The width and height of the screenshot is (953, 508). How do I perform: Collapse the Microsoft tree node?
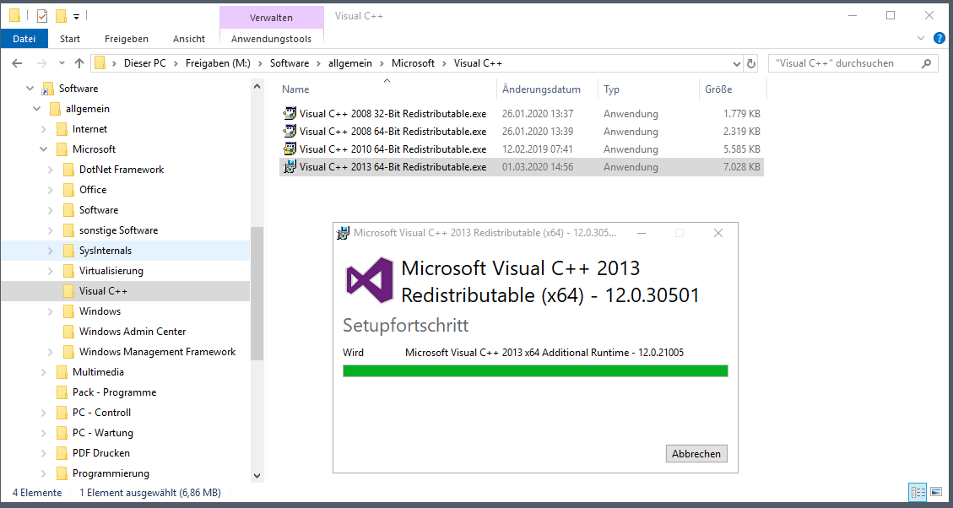[x=44, y=149]
